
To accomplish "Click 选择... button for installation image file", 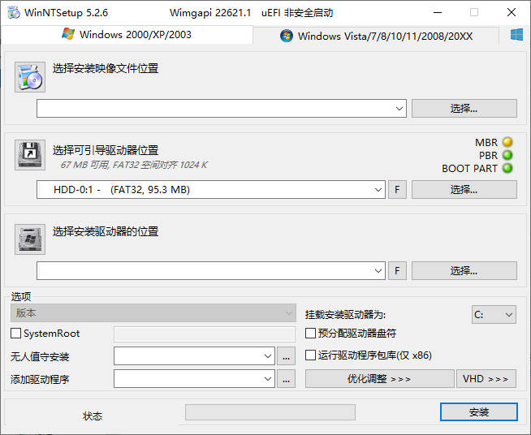I will [x=464, y=108].
